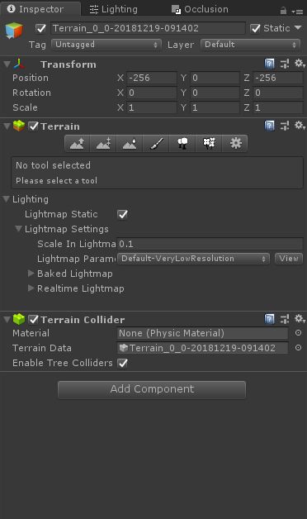Image resolution: width=307 pixels, height=519 pixels.
Task: Click the Scale Y field
Action: 215,107
